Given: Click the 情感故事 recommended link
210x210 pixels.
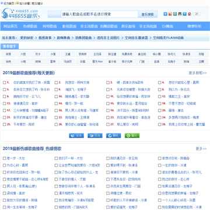Looking at the screenshot, I should (45, 38).
